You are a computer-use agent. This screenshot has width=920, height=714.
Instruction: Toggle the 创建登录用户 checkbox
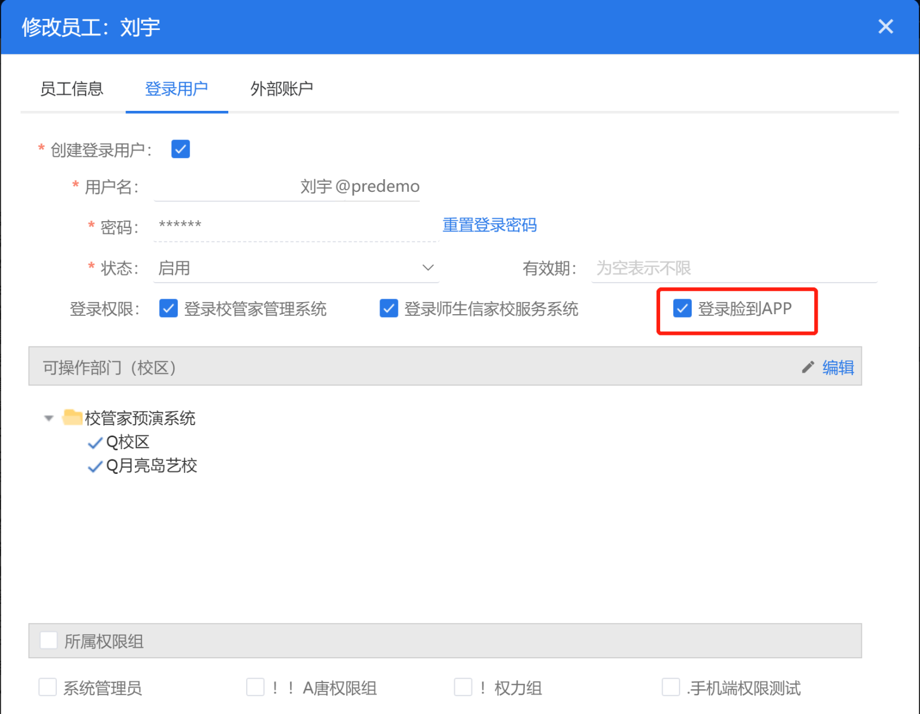[181, 149]
